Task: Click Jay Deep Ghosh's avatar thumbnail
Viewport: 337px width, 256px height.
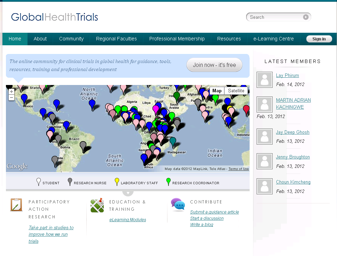Action: [265, 137]
